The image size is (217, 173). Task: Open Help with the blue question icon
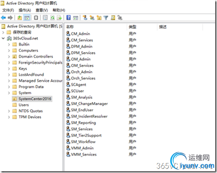tap(69, 18)
